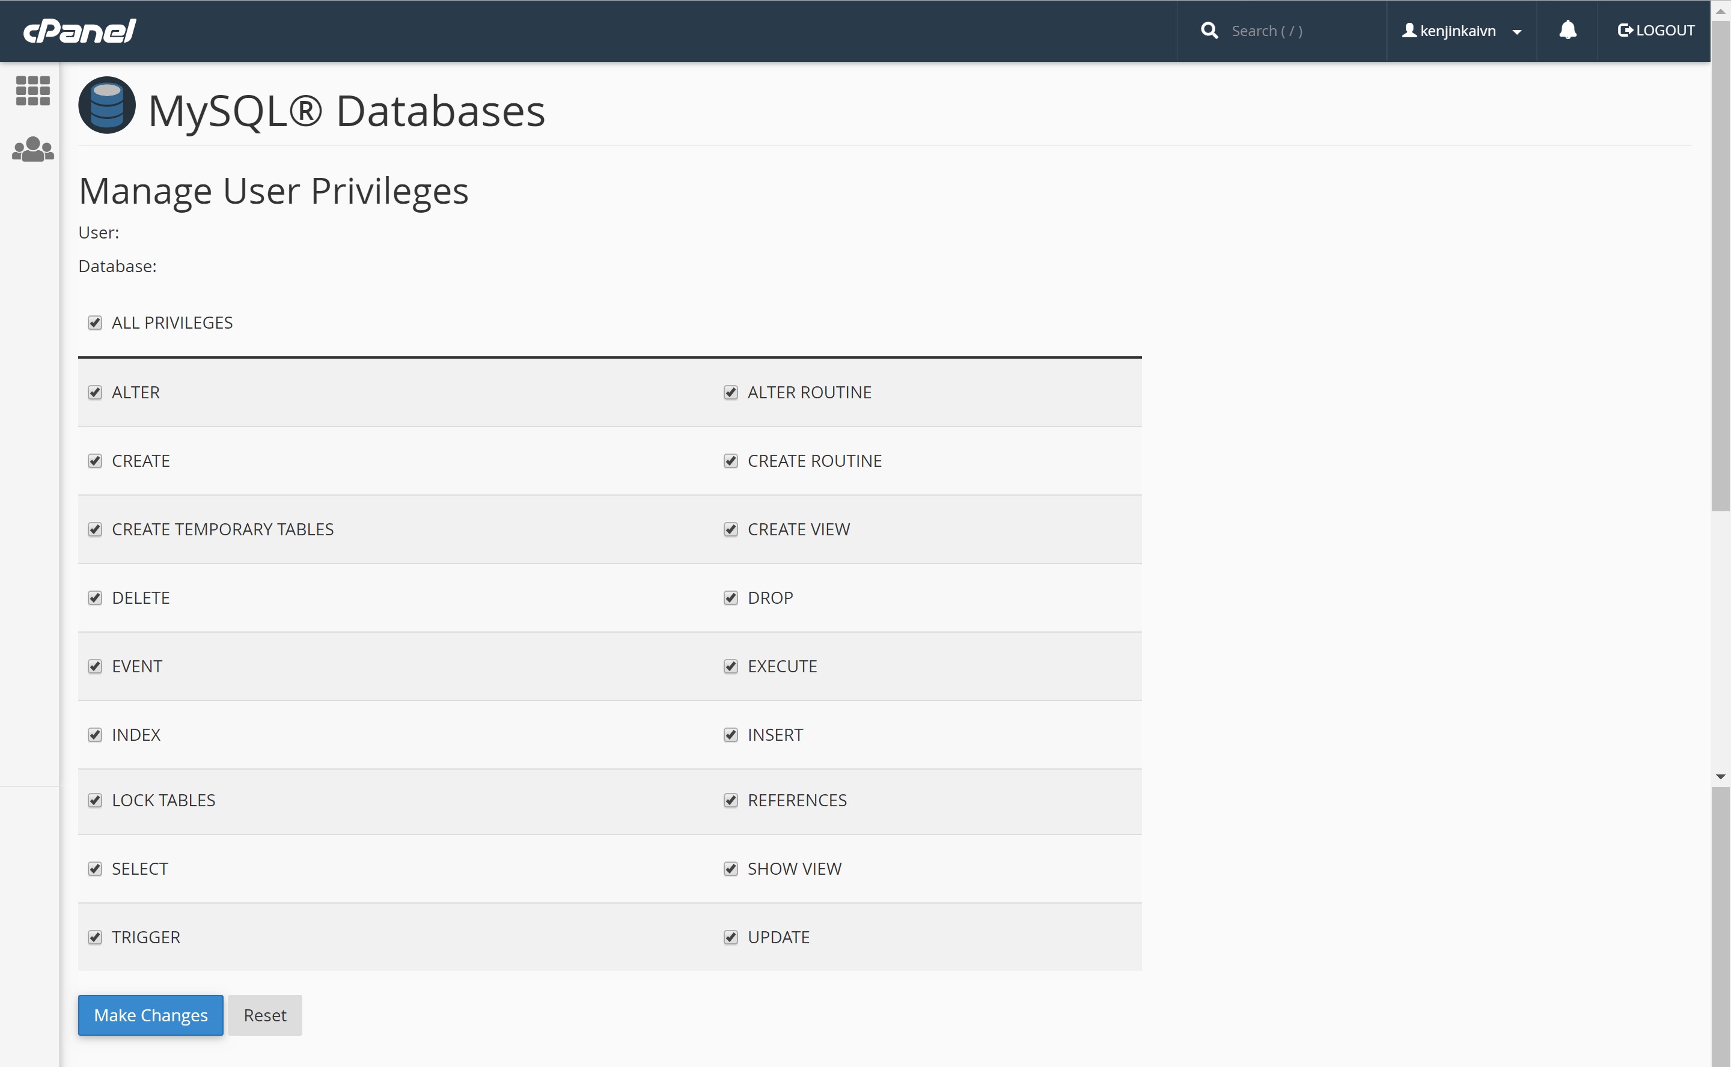The image size is (1731, 1067).
Task: Uncheck the INSERT privilege
Action: pos(731,735)
